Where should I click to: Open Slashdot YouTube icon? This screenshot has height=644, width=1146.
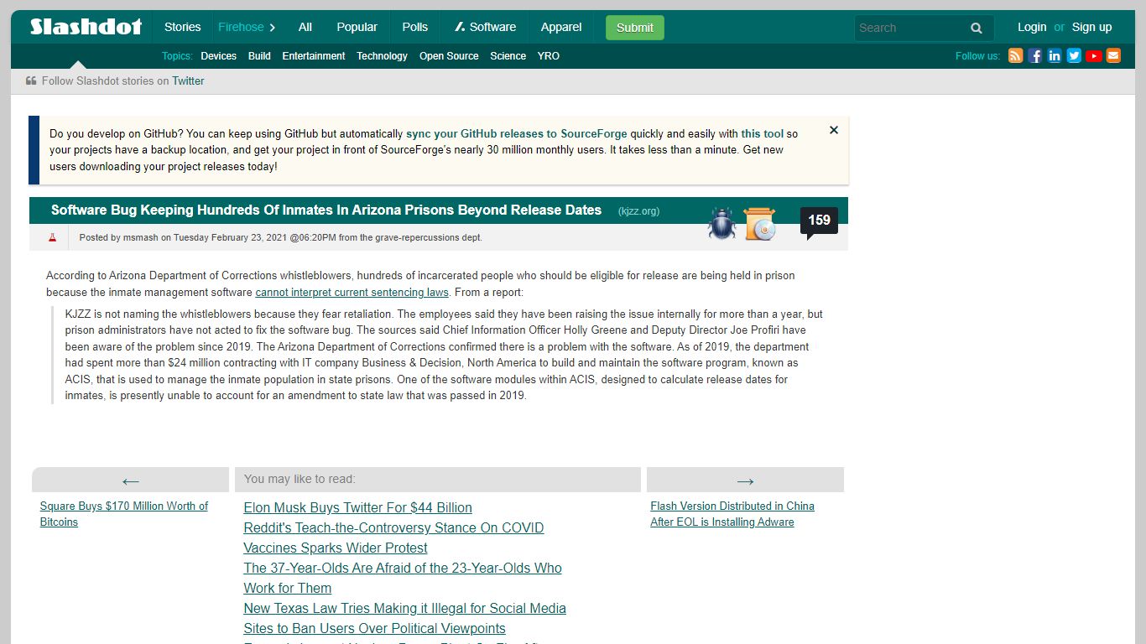[x=1094, y=56]
